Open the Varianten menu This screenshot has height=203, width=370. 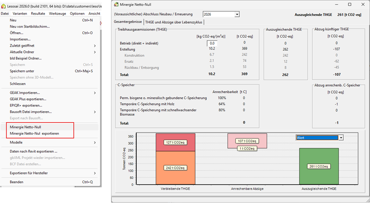(x=19, y=13)
